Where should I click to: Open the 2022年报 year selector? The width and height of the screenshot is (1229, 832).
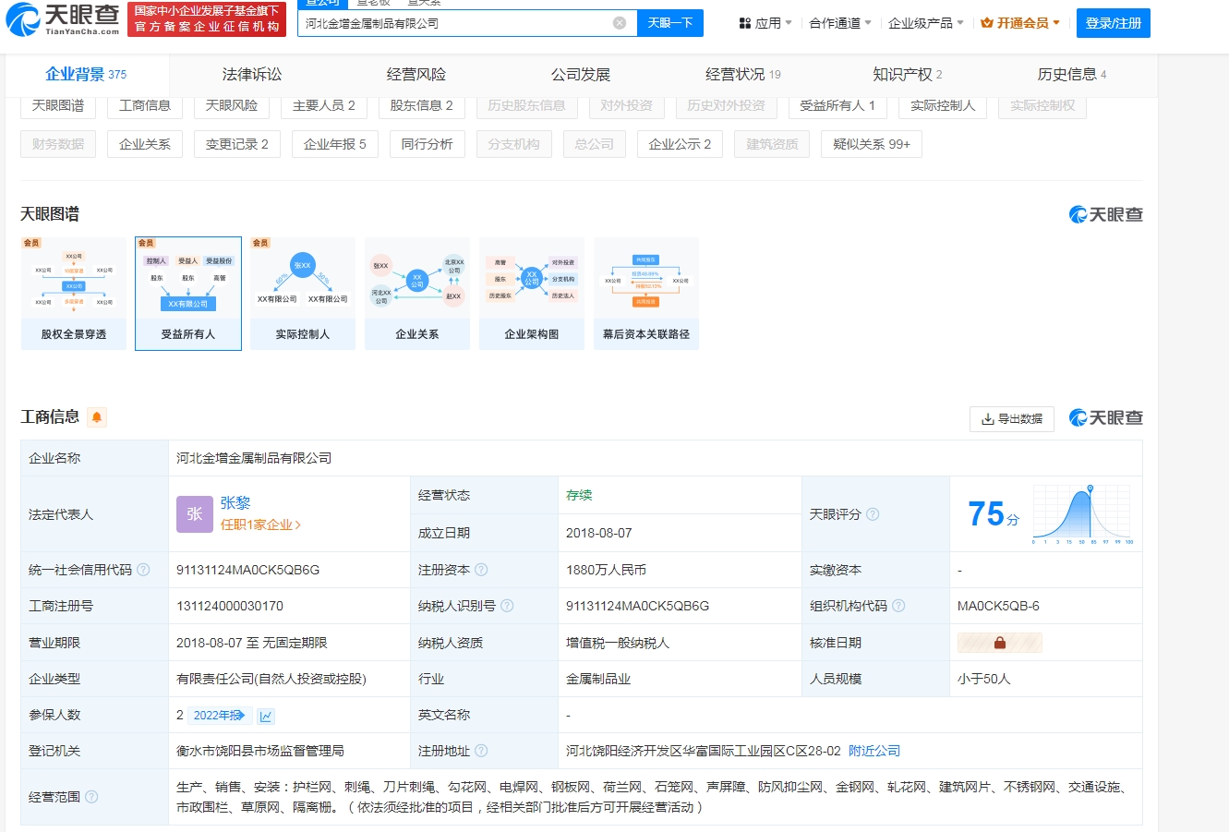tap(220, 716)
